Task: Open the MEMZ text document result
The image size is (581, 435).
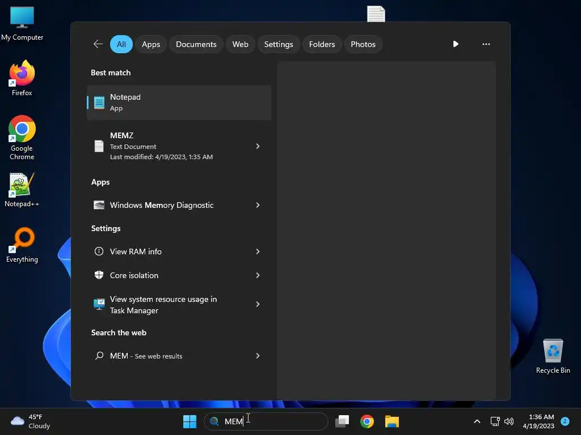Action: pos(179,146)
